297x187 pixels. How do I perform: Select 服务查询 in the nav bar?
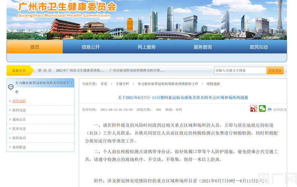[x=203, y=47]
